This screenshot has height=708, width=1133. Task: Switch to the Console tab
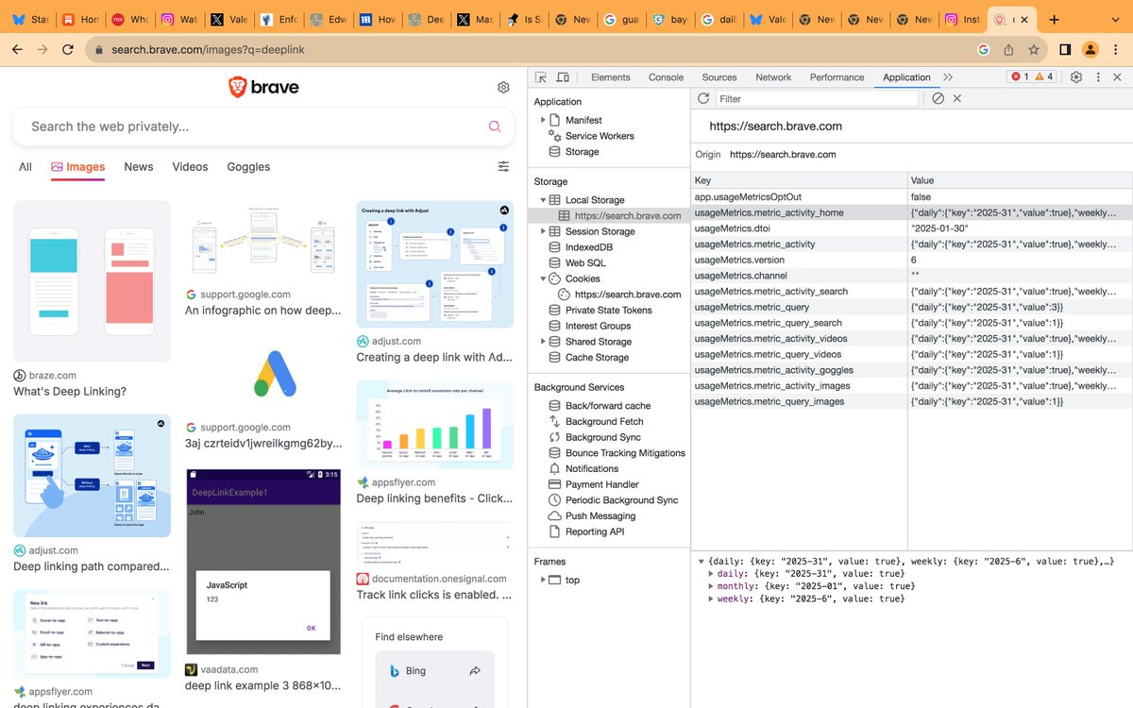[666, 77]
